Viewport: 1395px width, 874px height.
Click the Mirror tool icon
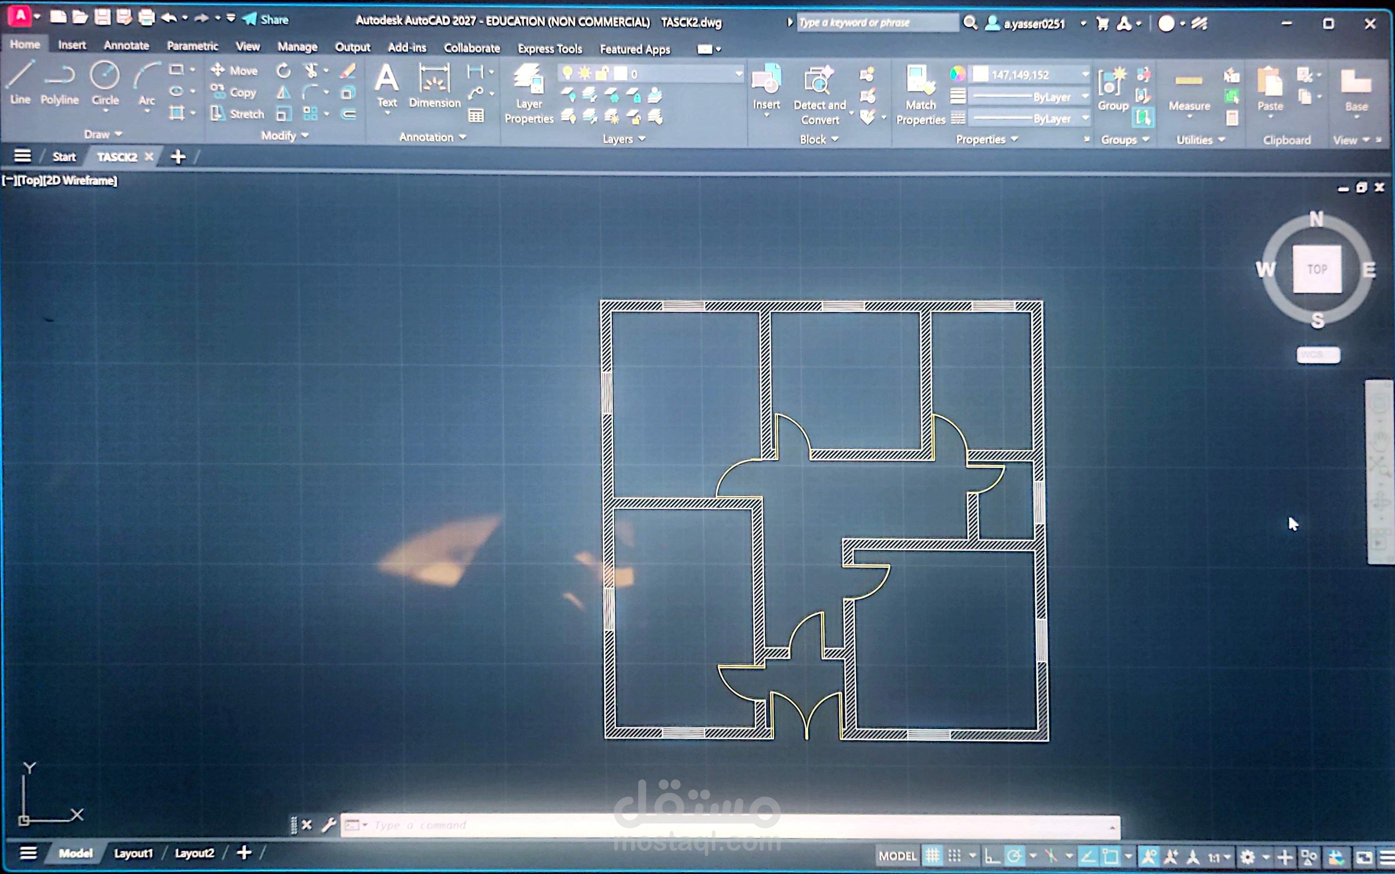pyautogui.click(x=283, y=92)
